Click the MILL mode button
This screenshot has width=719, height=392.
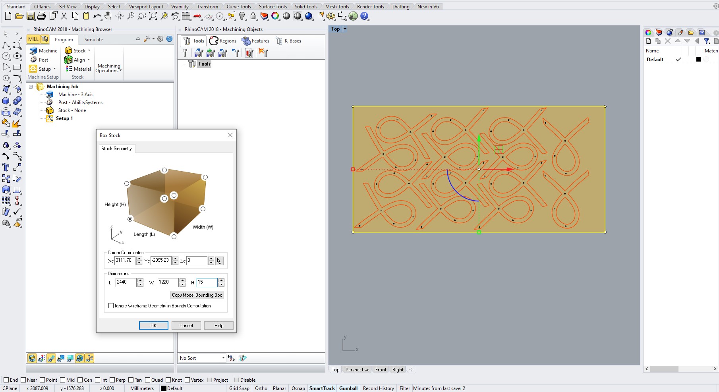coord(33,39)
